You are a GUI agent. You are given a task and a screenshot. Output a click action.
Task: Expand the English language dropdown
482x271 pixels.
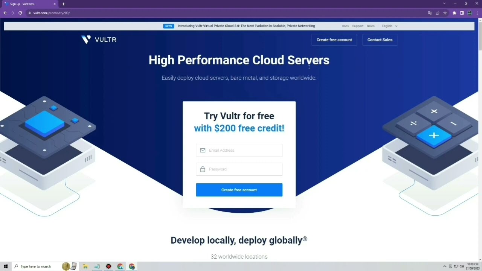(x=390, y=26)
